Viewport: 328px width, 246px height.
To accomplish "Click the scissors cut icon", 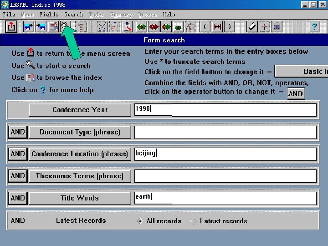I will pos(102,26).
